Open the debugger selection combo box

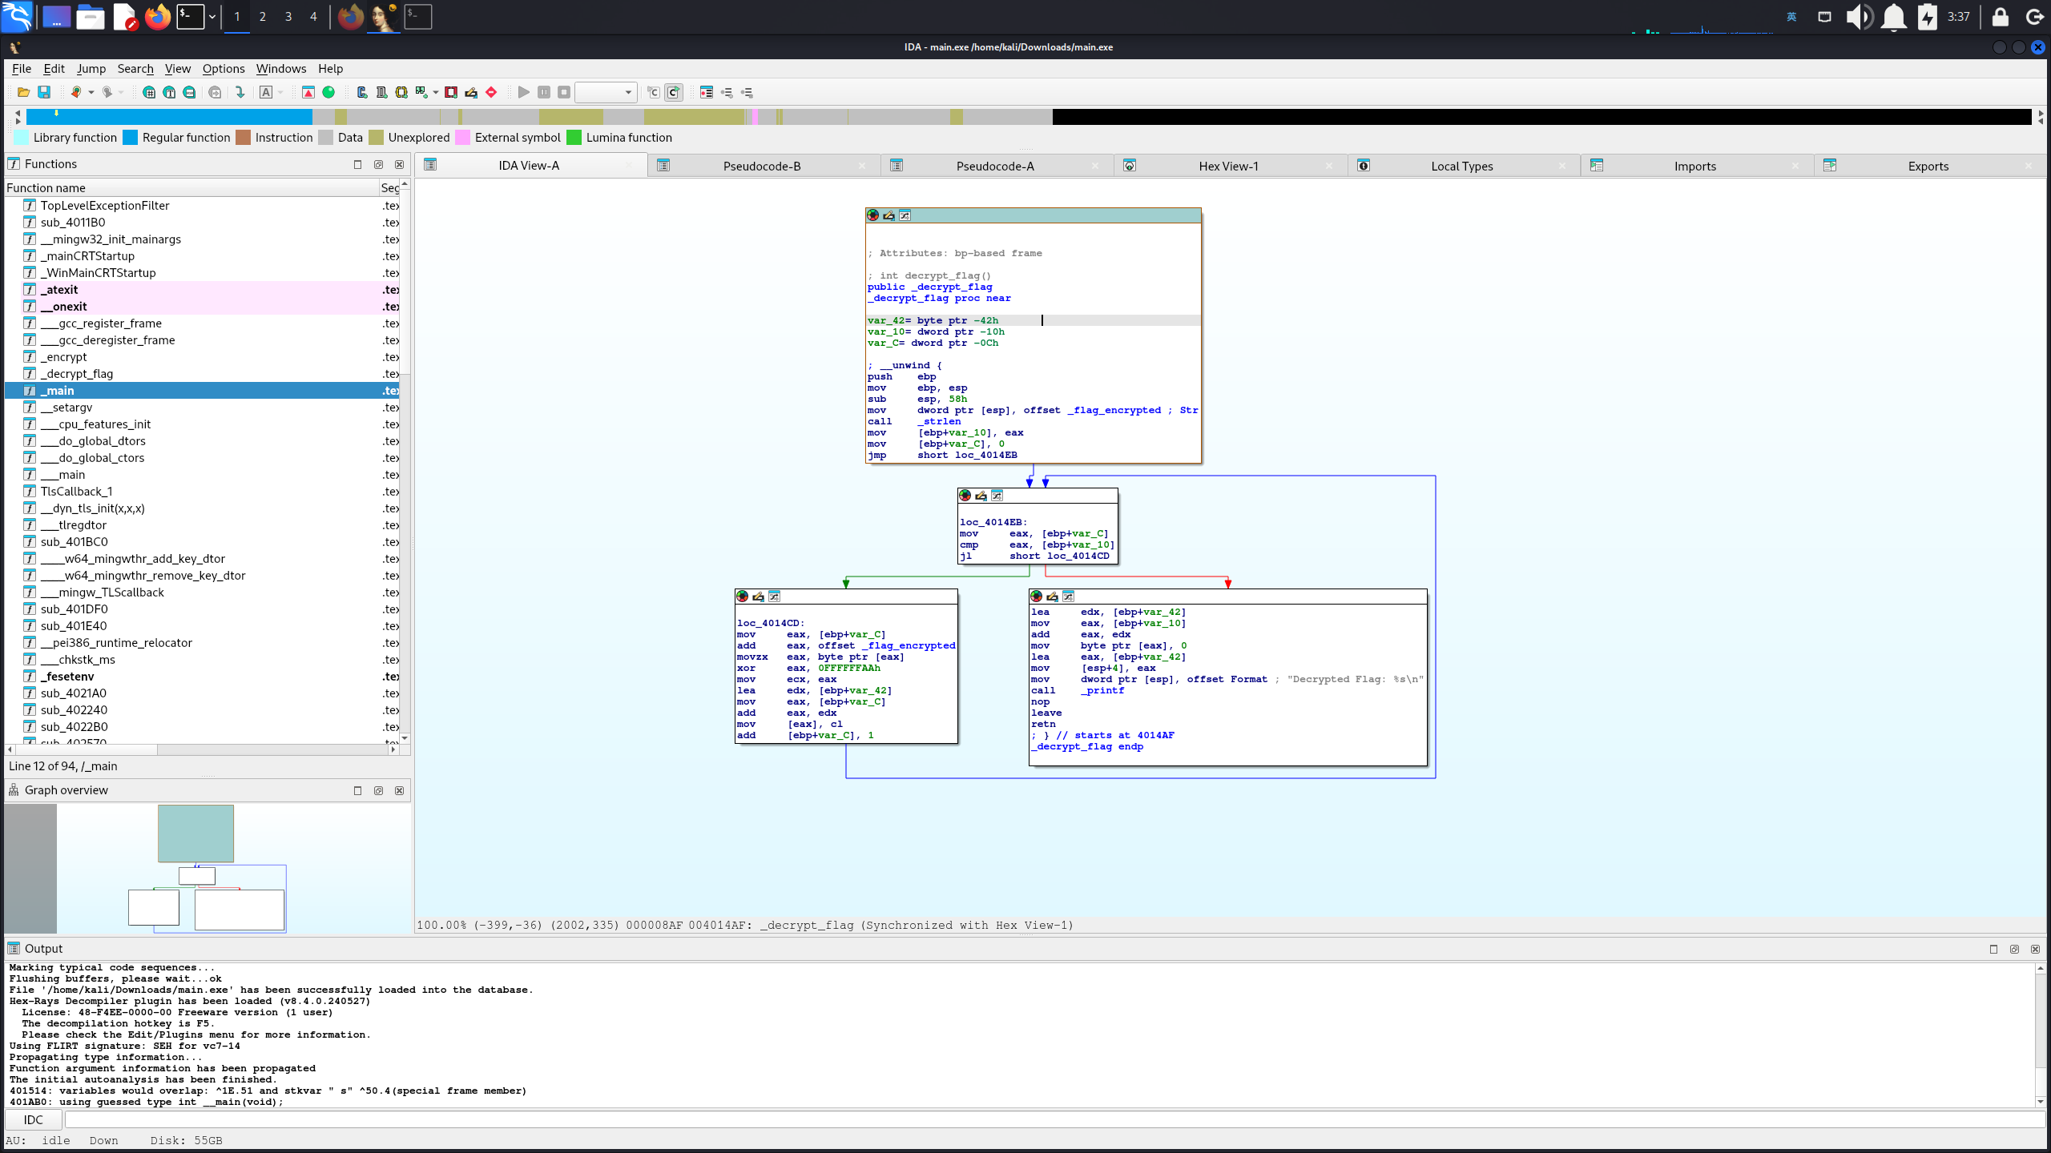[606, 92]
